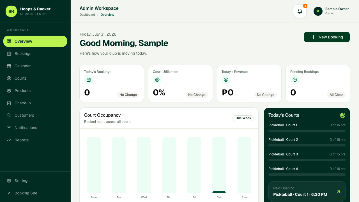Click the Sunday occupancy bar
The height and width of the screenshot is (202, 359).
(x=244, y=165)
